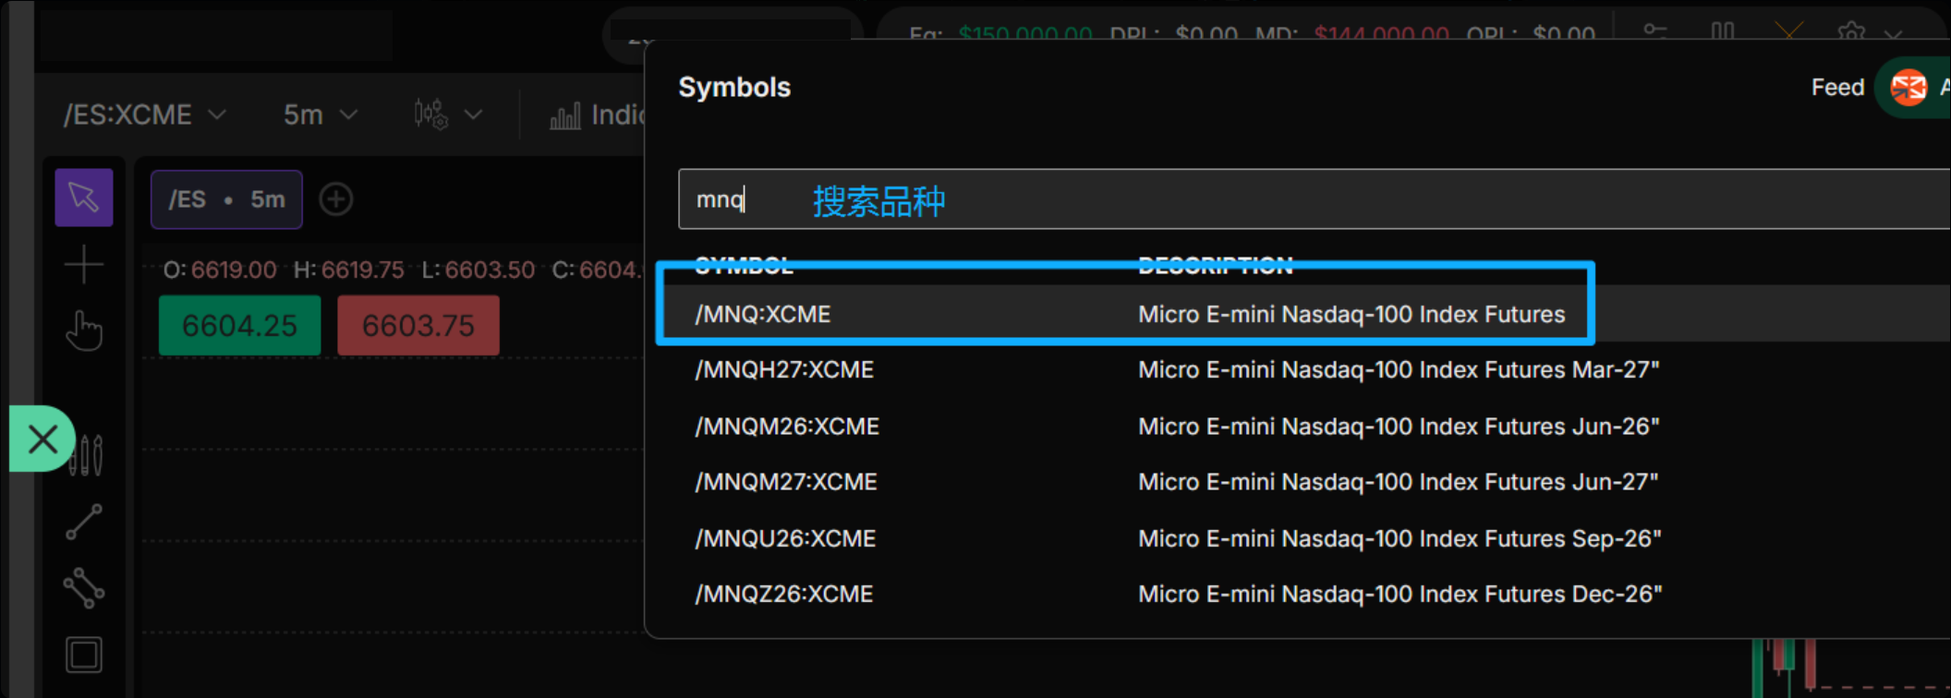Click the orange data feed icon
The height and width of the screenshot is (698, 1951).
click(1908, 88)
